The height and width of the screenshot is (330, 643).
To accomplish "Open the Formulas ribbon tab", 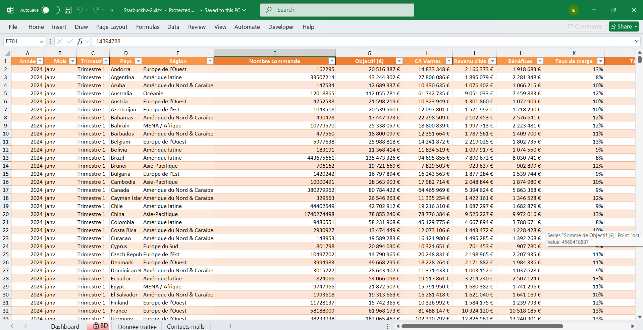I will click(x=148, y=27).
